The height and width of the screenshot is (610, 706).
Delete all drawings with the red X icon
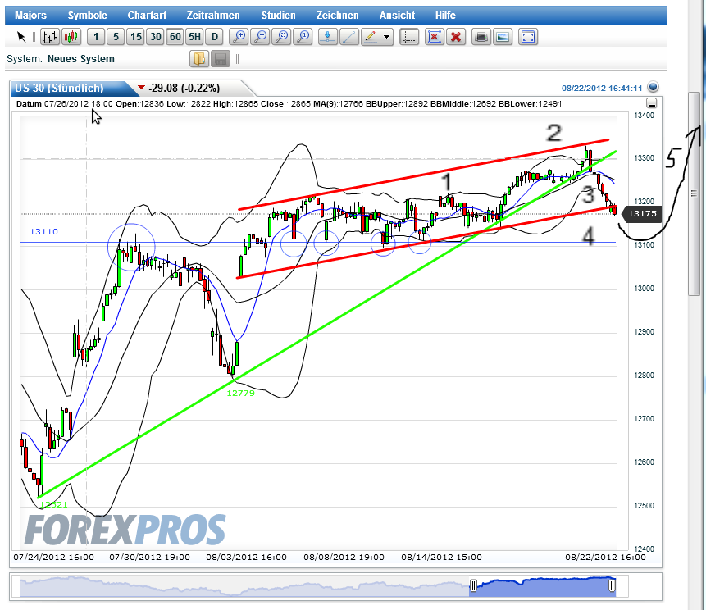click(x=456, y=37)
